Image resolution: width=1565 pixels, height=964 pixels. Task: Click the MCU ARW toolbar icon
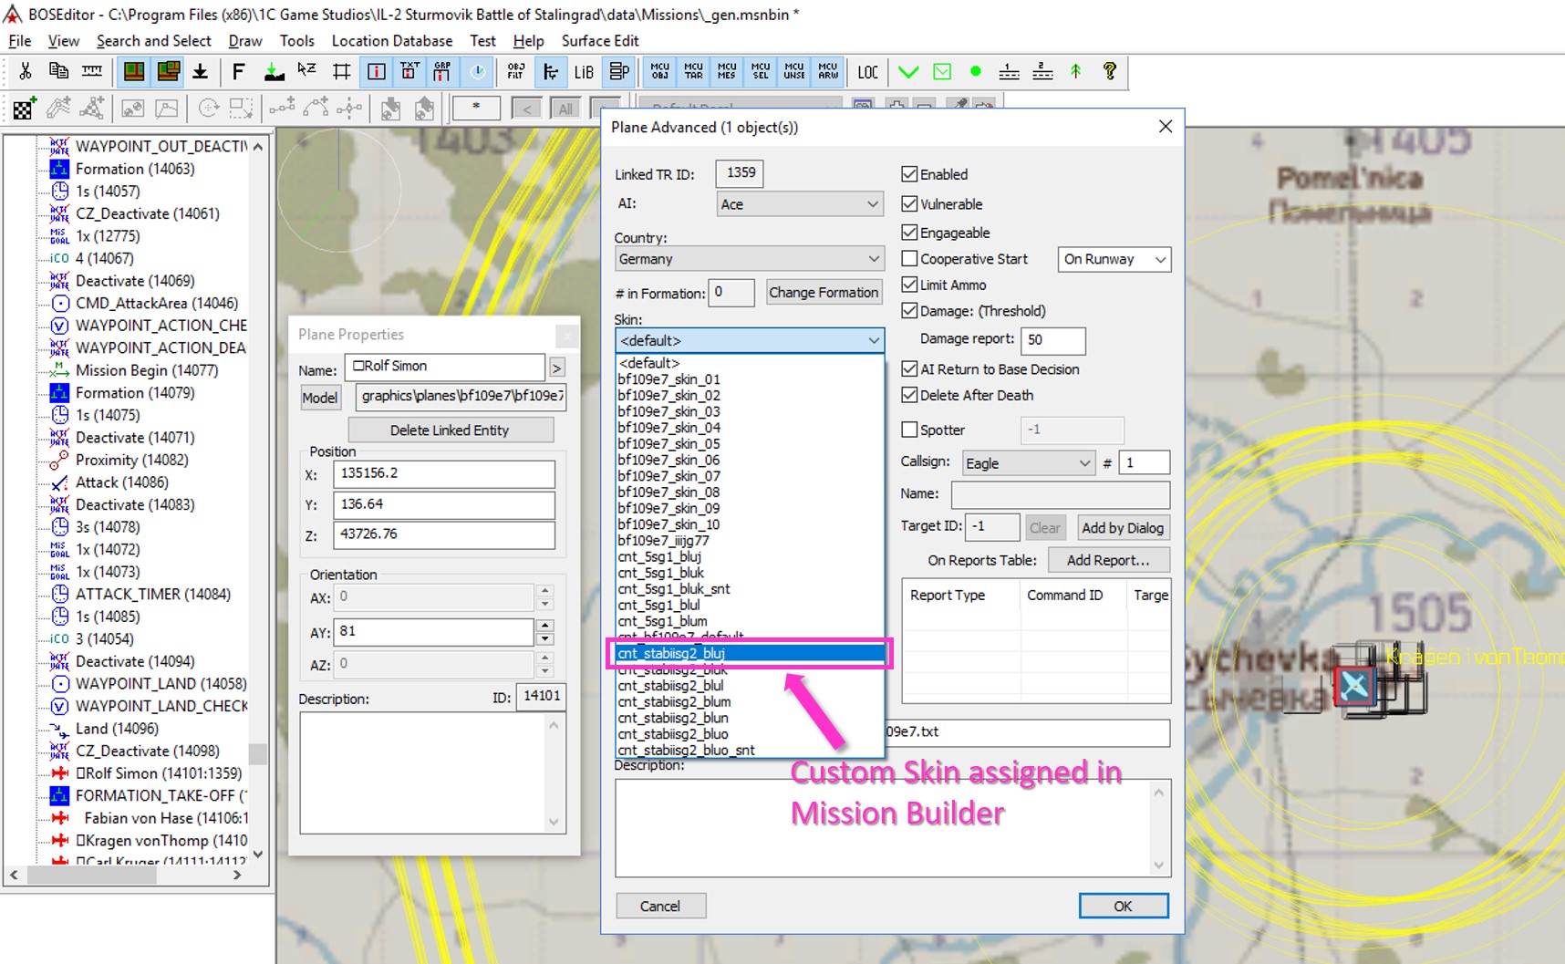(x=828, y=71)
